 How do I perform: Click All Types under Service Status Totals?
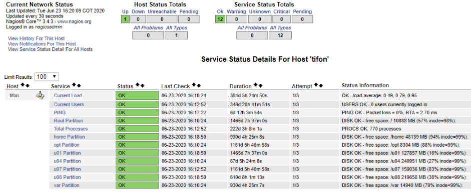point(281,28)
